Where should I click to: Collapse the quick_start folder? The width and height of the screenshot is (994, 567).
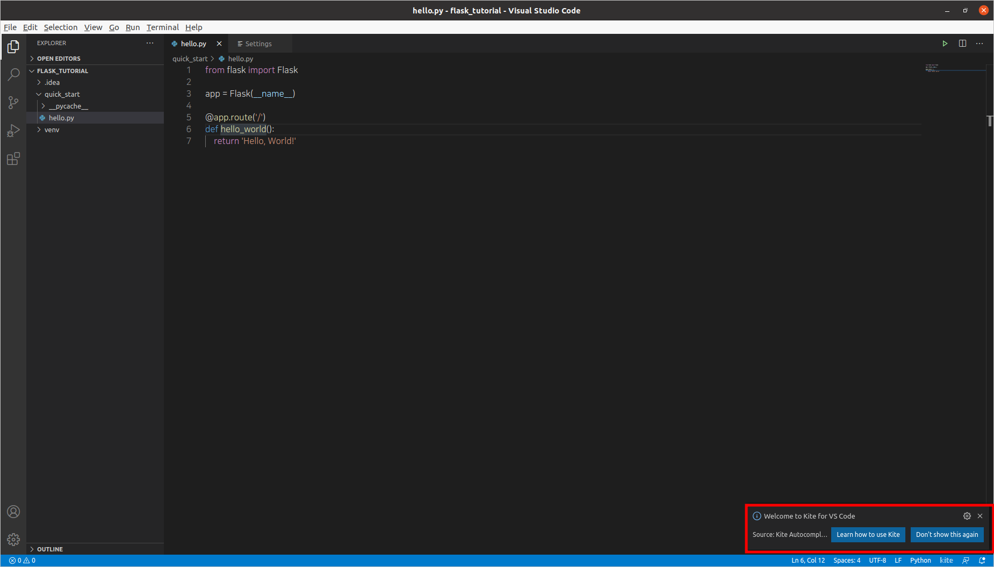(95, 94)
